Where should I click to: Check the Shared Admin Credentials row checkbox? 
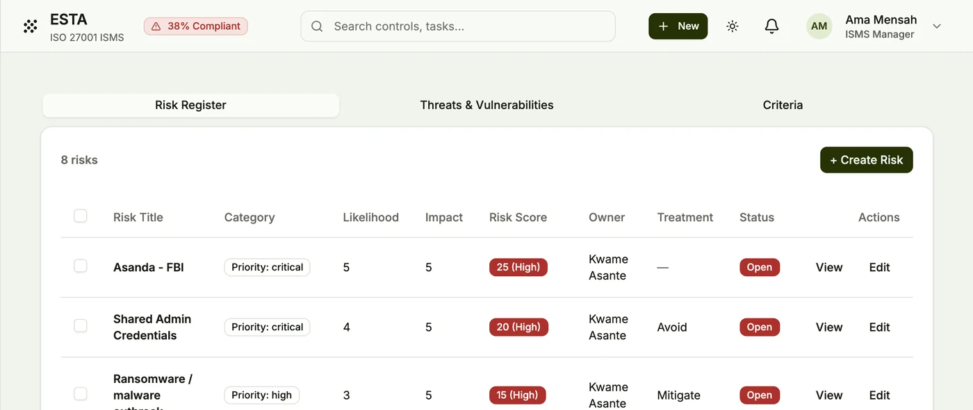pyautogui.click(x=81, y=325)
